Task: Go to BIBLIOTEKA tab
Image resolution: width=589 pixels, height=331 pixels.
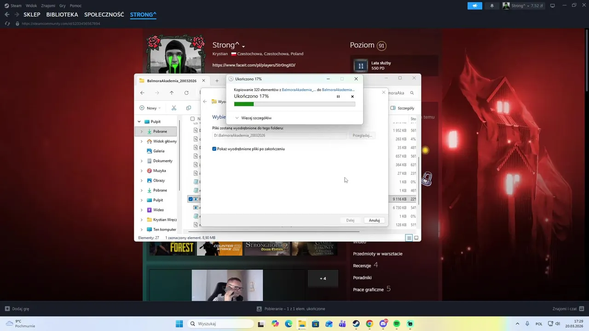Action: pyautogui.click(x=62, y=15)
